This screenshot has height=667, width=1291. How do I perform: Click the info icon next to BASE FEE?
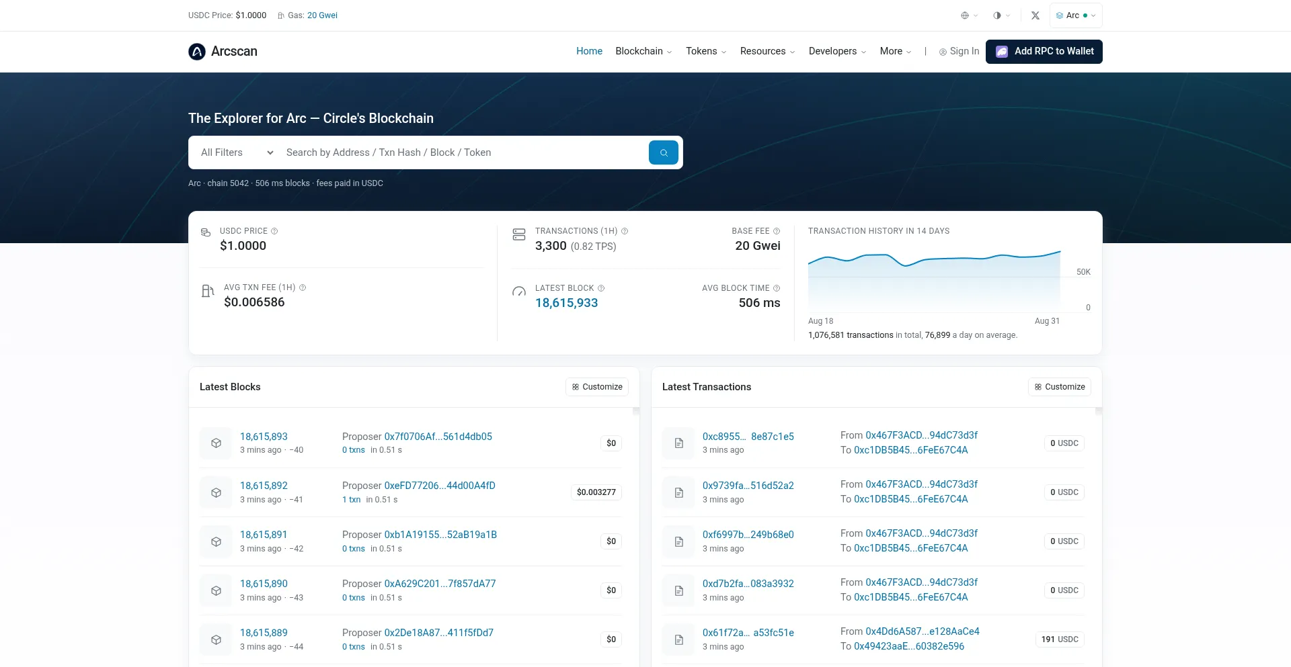click(777, 231)
